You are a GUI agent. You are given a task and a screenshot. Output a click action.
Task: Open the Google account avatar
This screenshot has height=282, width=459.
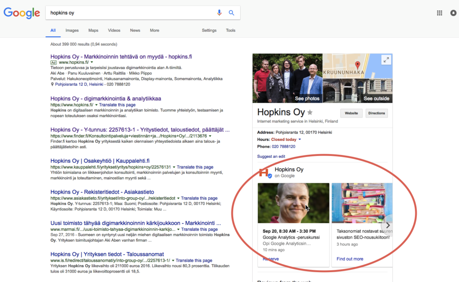[x=453, y=13]
